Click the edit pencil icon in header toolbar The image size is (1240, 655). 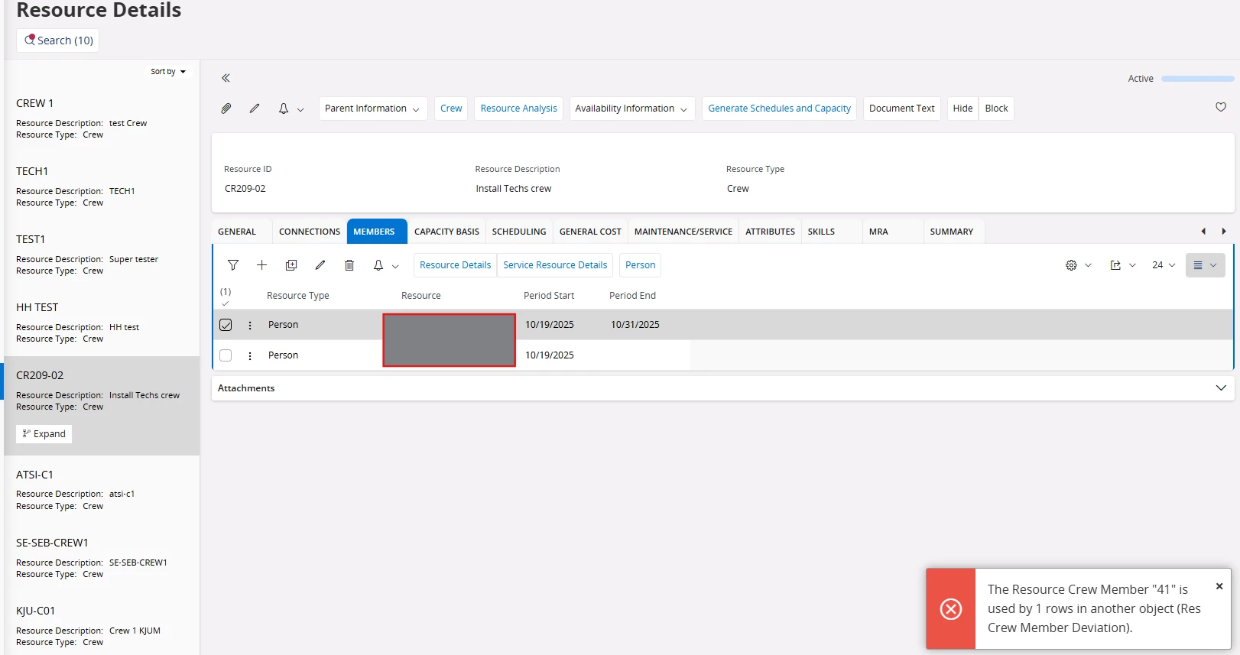(255, 109)
